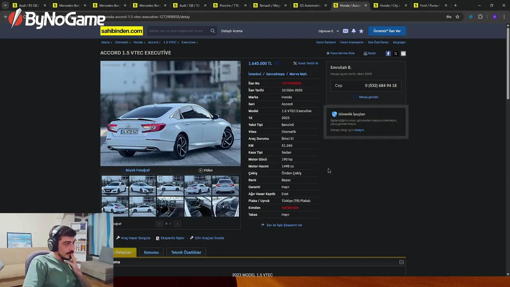Play the listing Video
510x287 pixels.
(x=206, y=170)
